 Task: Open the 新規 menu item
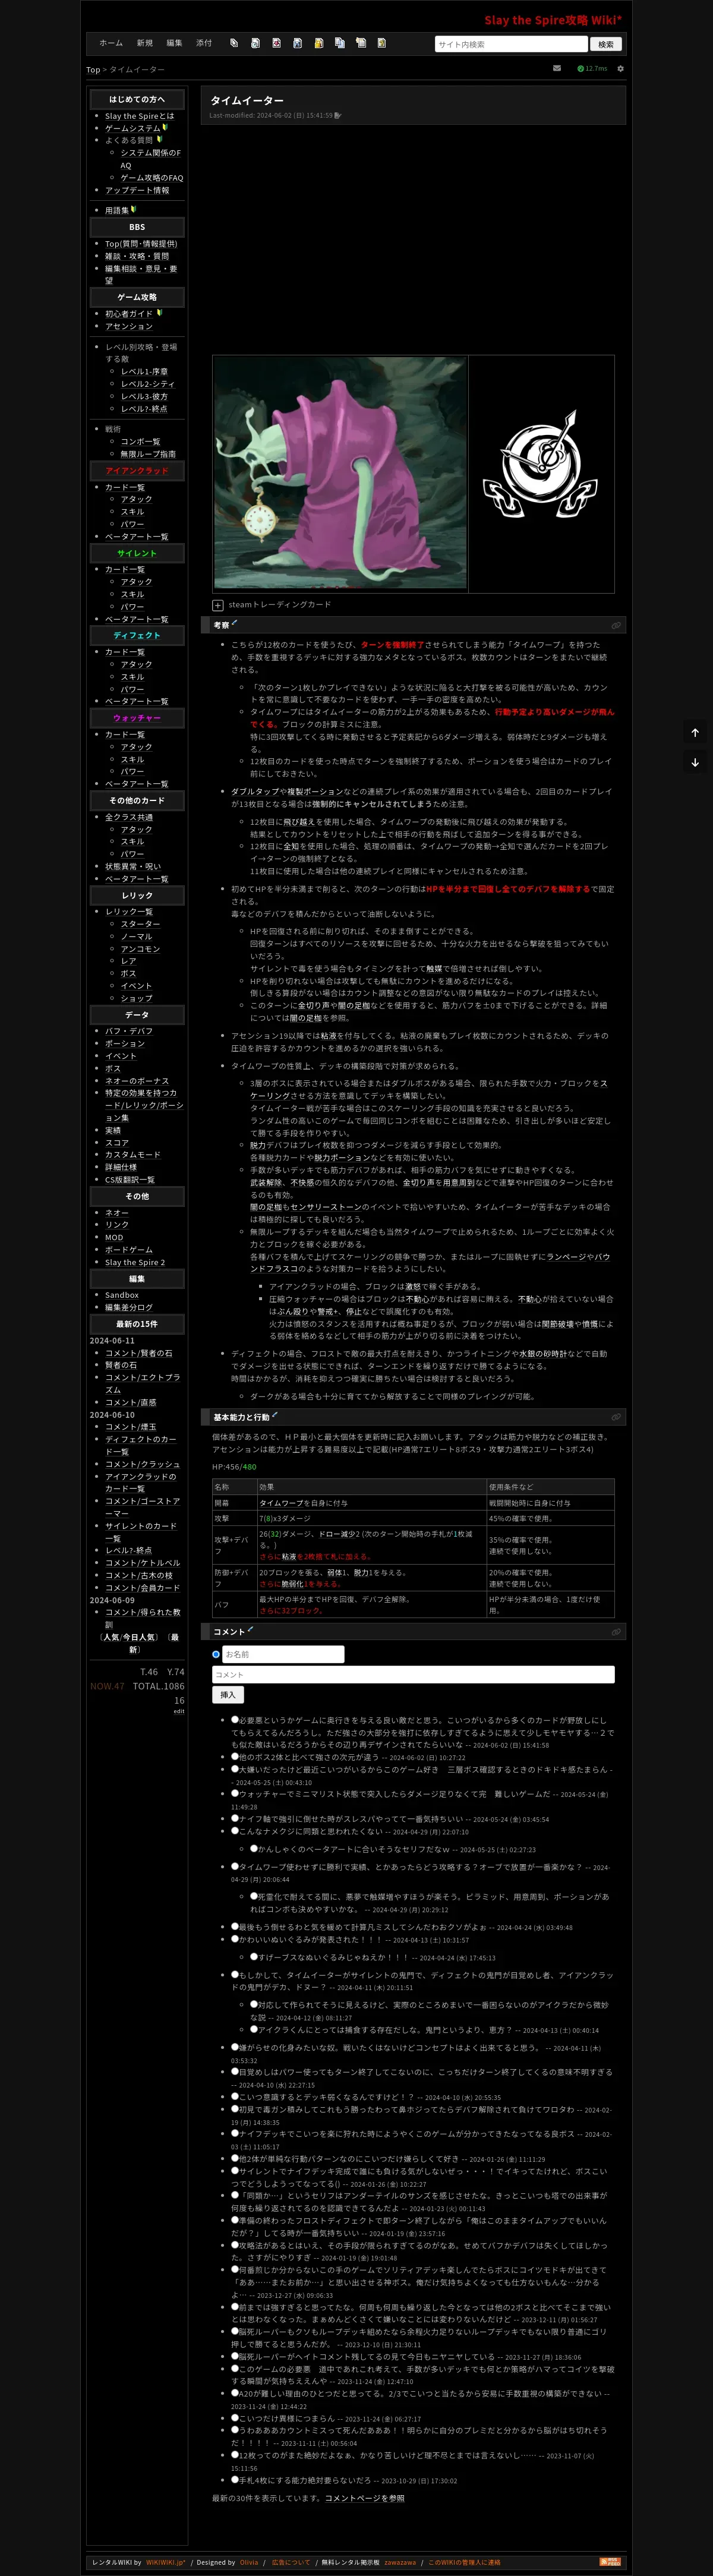(145, 43)
